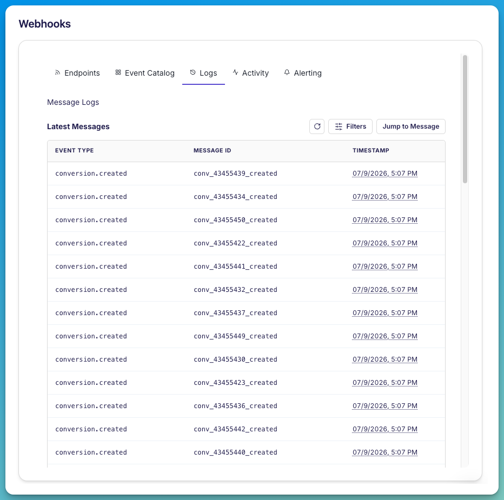
Task: Open the Filters panel
Action: point(350,126)
